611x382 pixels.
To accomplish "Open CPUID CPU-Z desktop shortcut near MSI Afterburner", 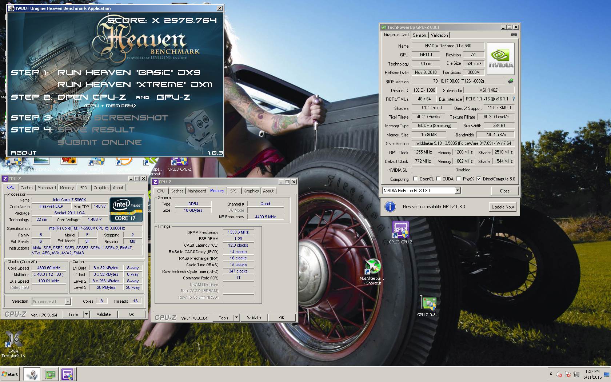I will (400, 233).
